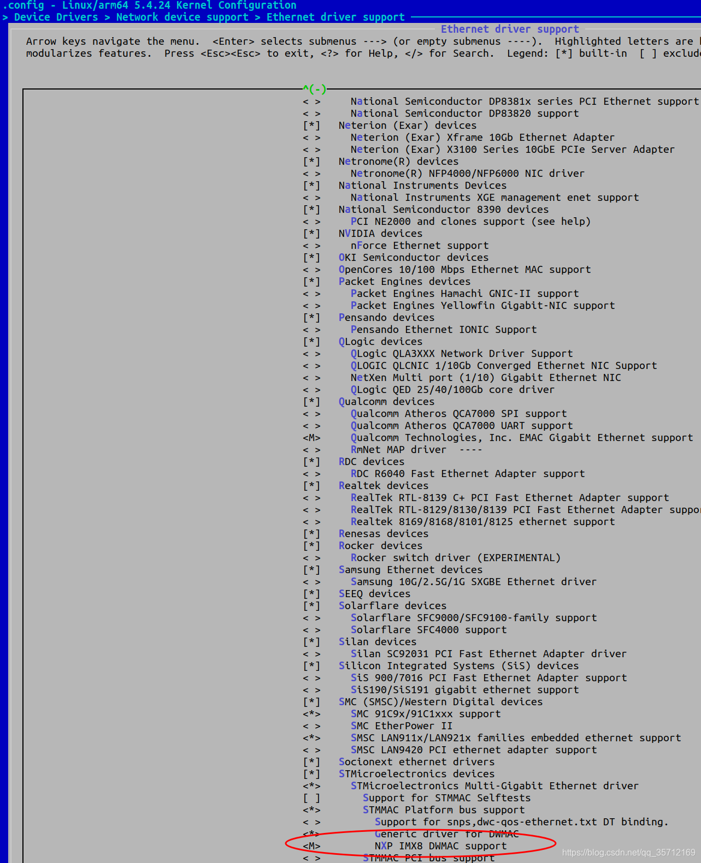Select RDC R6040 Fast Ethernet Adapter support

468,474
